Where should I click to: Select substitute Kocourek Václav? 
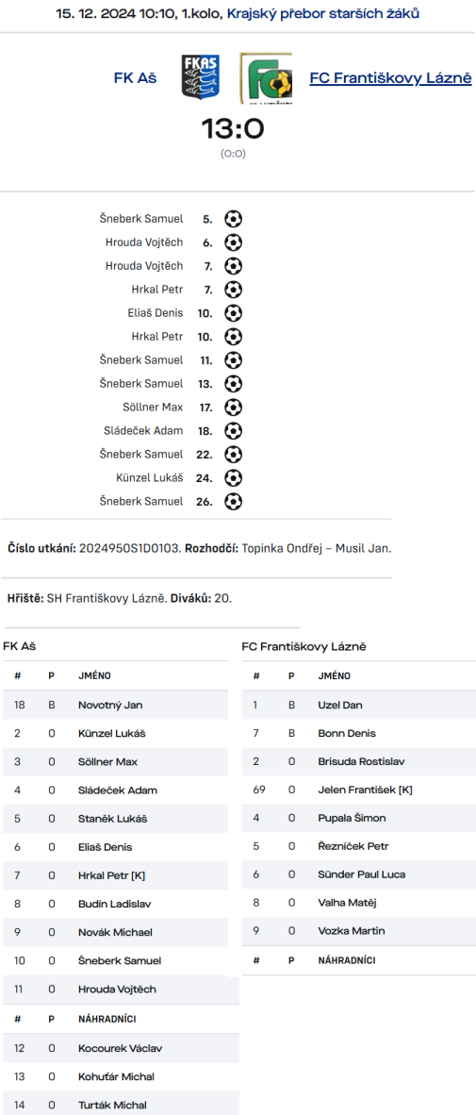tap(114, 1048)
